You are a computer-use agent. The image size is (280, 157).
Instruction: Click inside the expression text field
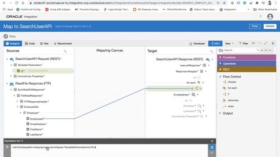(x=109, y=150)
